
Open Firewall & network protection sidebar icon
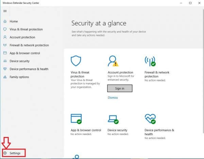(x=5, y=45)
